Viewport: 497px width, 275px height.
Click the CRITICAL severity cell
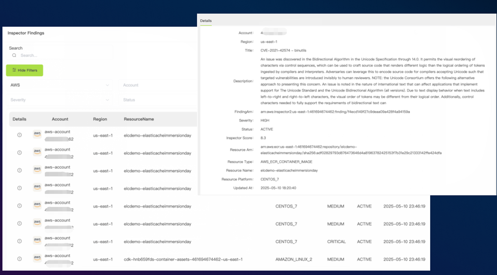point(337,242)
